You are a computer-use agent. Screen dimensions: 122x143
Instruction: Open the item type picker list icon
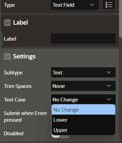109,5
